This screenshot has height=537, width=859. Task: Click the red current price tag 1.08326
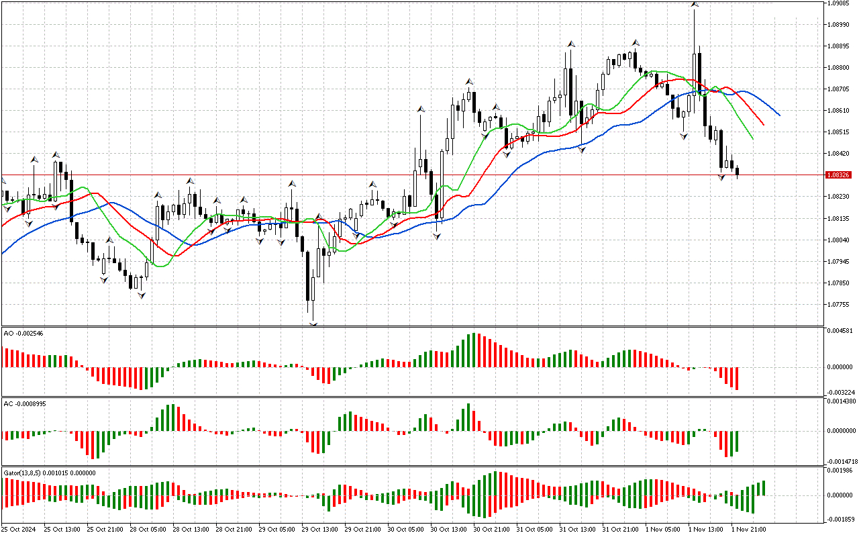click(839, 175)
